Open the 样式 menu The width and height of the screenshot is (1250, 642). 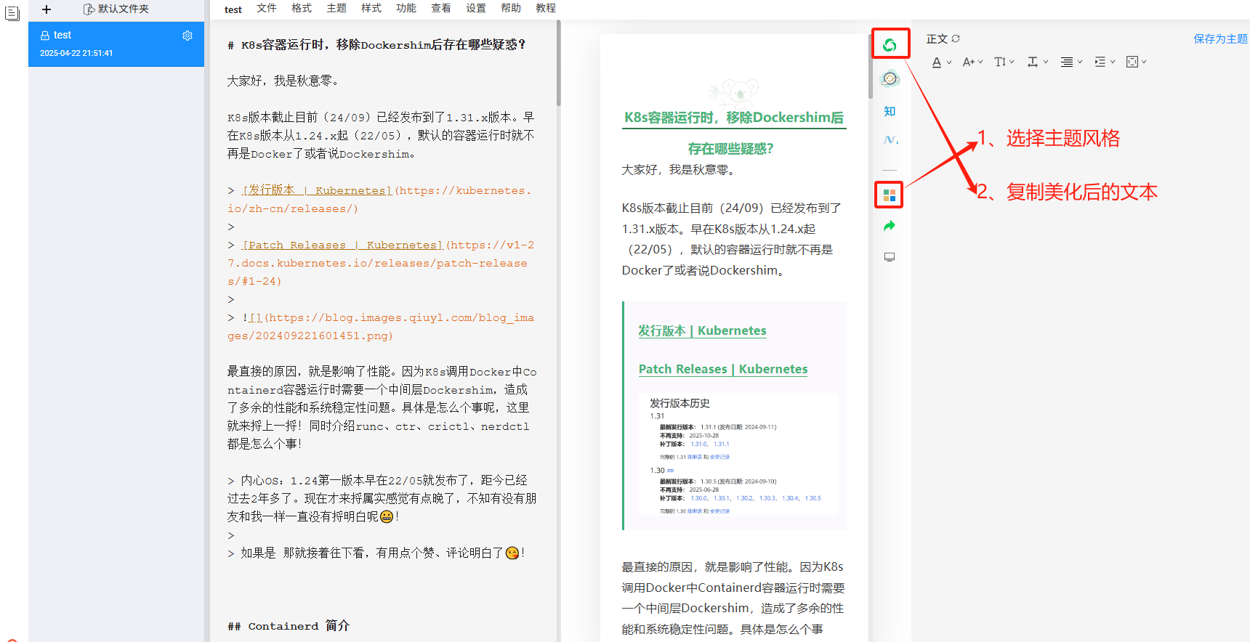[x=371, y=8]
